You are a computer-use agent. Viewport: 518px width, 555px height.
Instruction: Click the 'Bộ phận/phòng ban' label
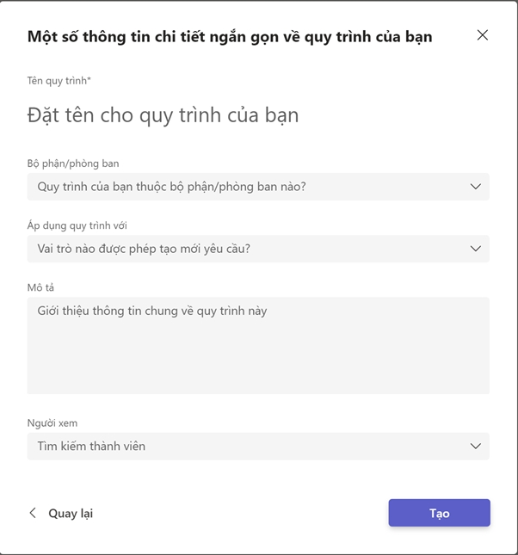73,163
